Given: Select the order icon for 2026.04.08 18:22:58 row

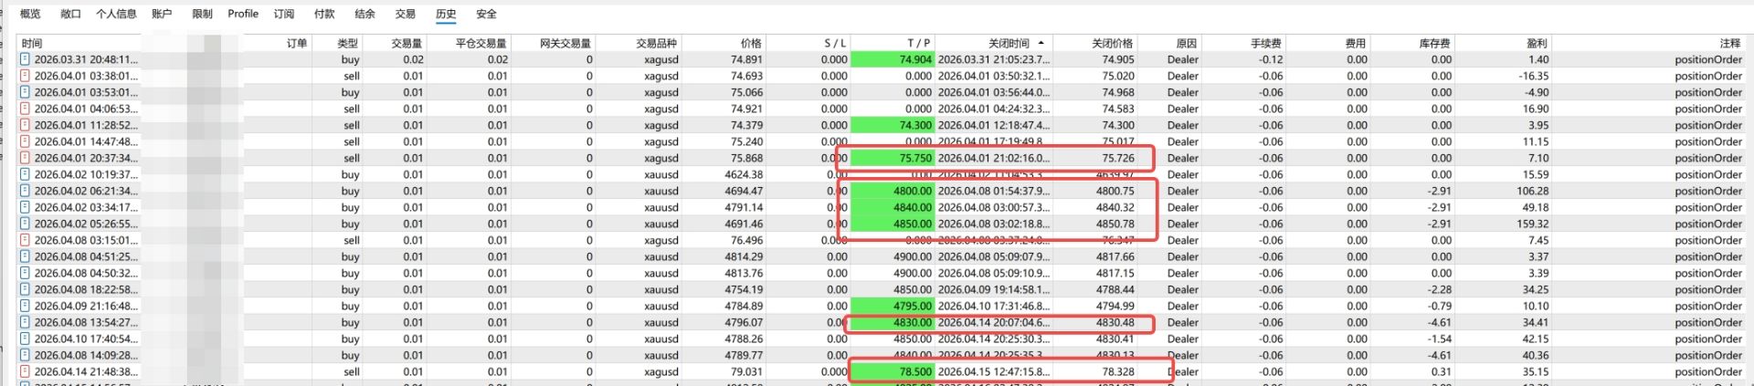Looking at the screenshot, I should coord(25,289).
